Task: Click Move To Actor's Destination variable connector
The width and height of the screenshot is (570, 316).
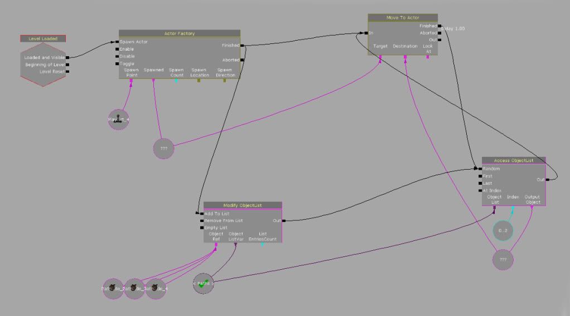Action: tap(405, 57)
